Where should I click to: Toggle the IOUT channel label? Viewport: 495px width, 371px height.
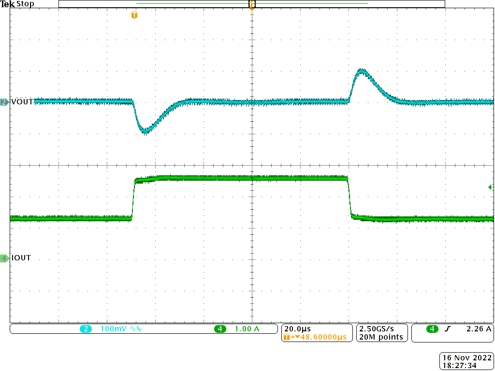(21, 258)
